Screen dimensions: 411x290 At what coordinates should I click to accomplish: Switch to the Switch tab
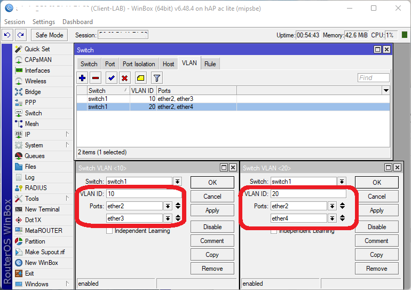point(89,64)
